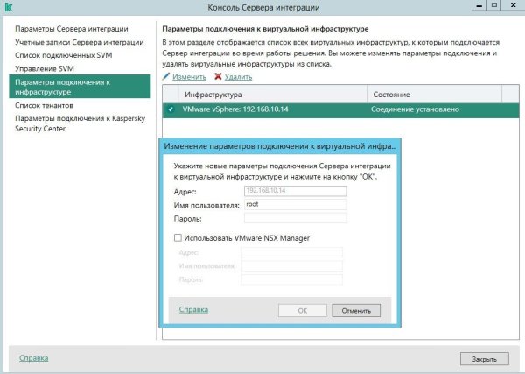Maximize the Консоль Сервера интеграции window
Image resolution: width=525 pixels, height=374 pixels.
click(493, 5)
